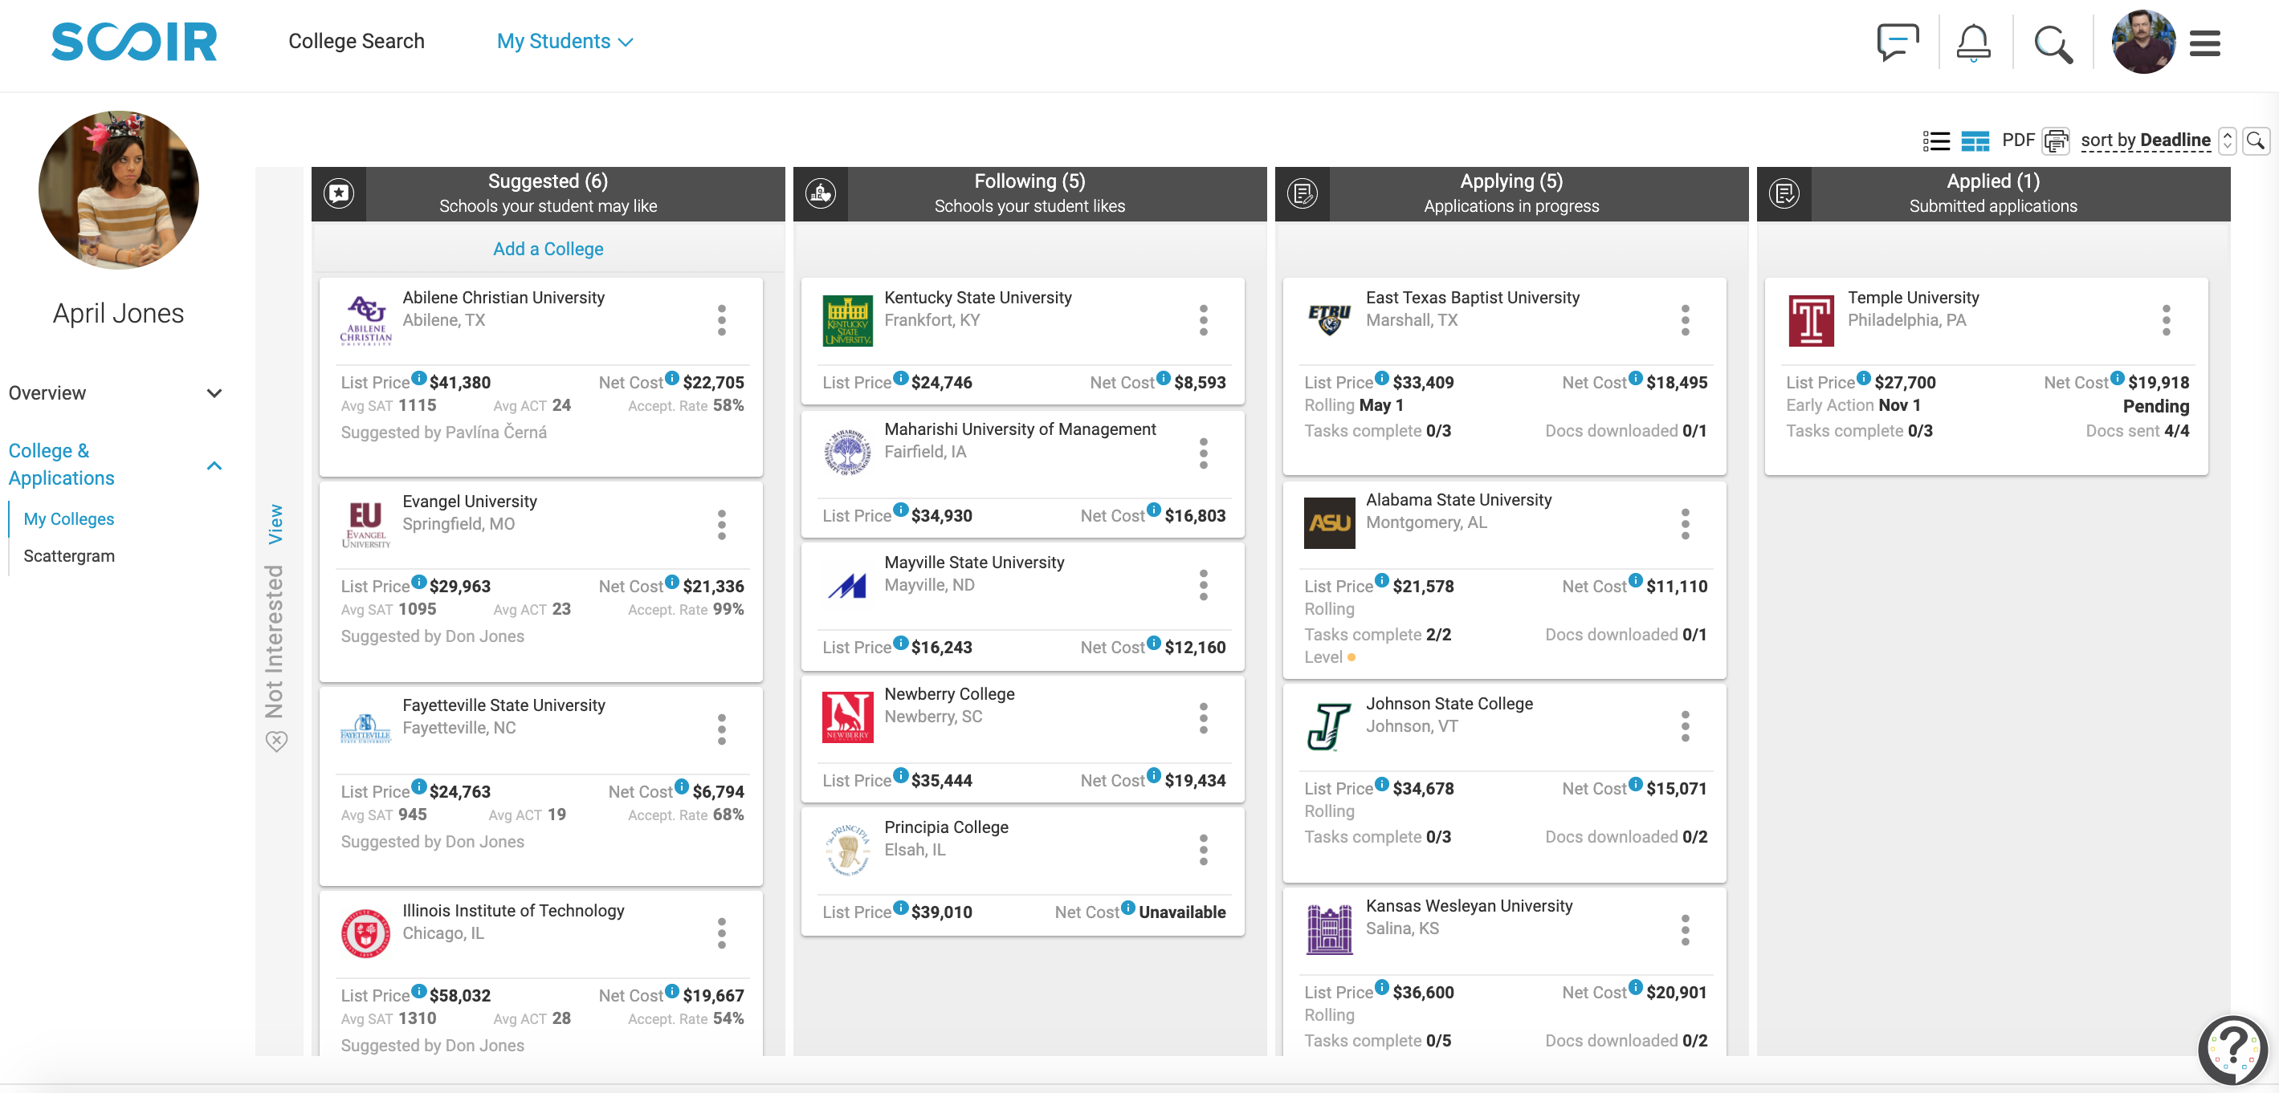2279x1093 pixels.
Task: Open East Texas Baptist University link
Action: point(1472,298)
